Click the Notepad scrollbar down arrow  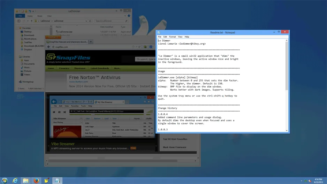[287, 130]
